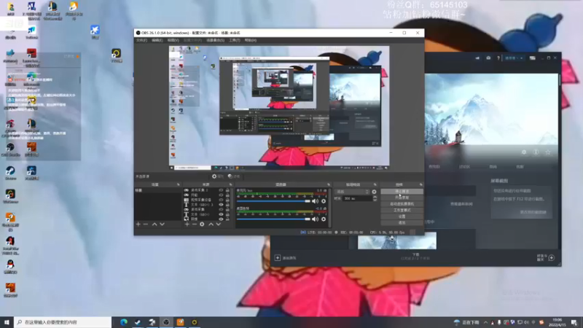This screenshot has width=583, height=328.
Task: Move source down in Sources panel
Action: click(219, 224)
